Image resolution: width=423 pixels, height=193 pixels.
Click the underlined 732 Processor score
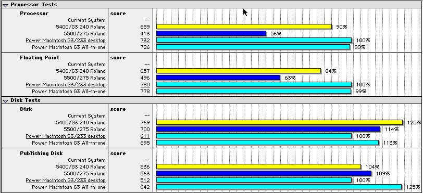pos(145,41)
